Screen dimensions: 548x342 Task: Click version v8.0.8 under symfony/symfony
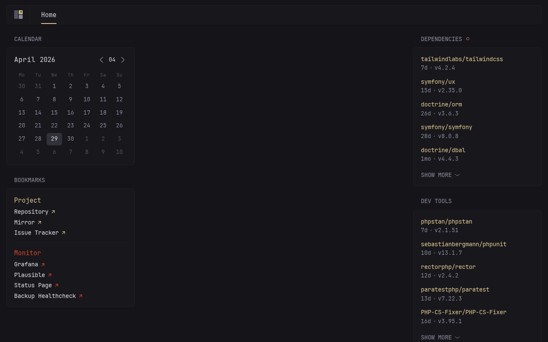click(x=448, y=136)
